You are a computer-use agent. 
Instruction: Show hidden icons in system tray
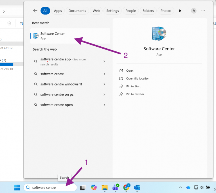[x=181, y=187]
